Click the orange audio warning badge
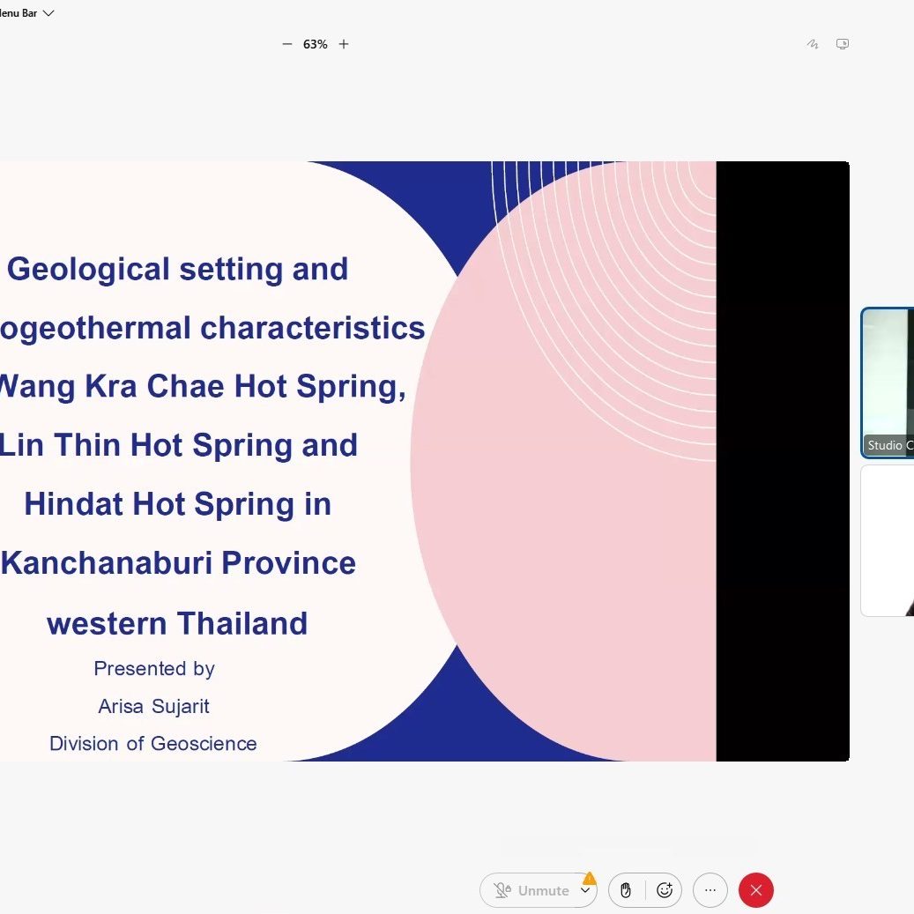 [x=589, y=878]
